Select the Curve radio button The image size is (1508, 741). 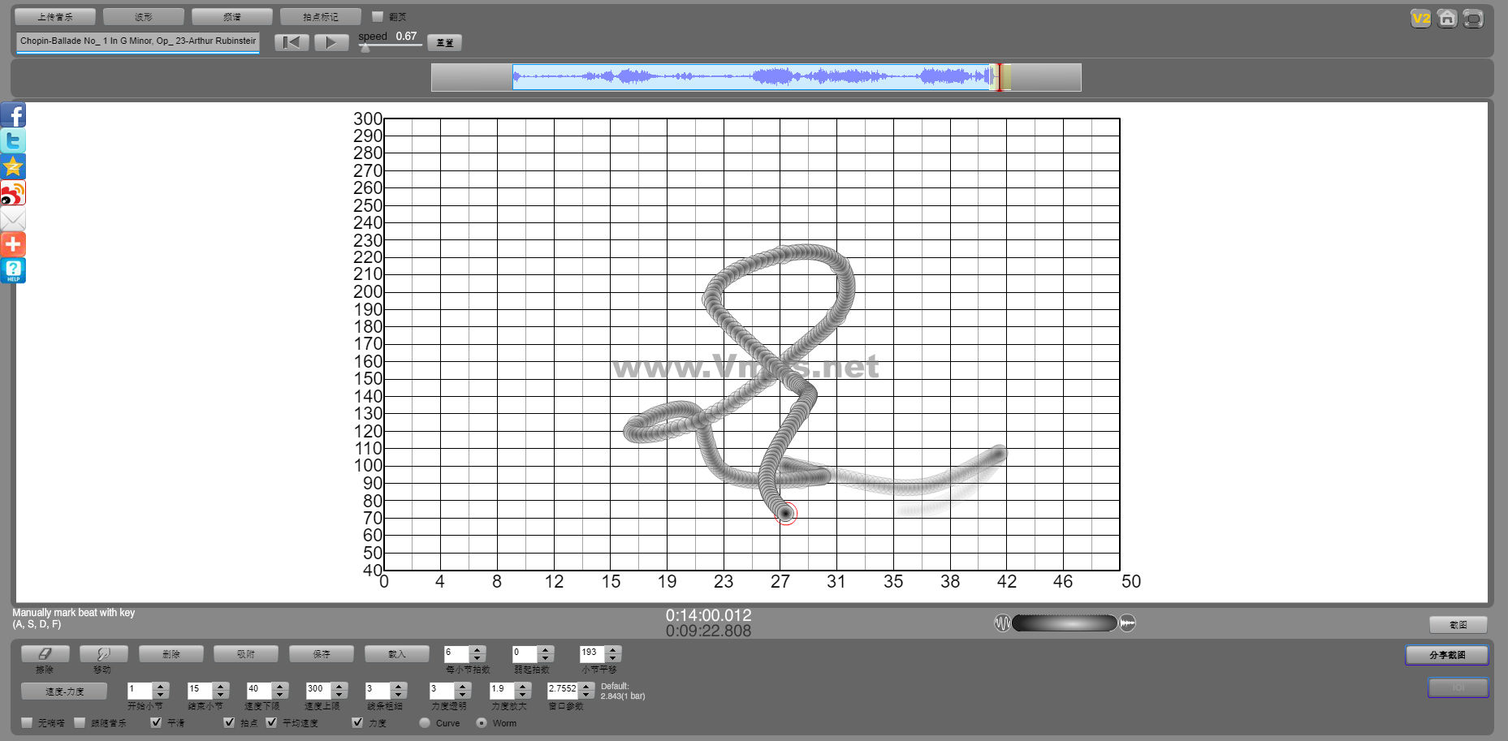pos(425,722)
